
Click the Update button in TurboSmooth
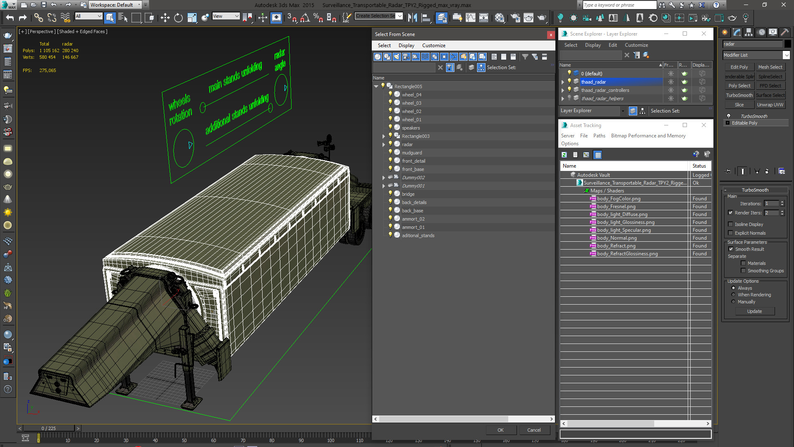click(755, 311)
